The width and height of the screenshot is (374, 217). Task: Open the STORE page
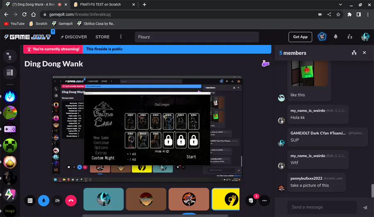[x=103, y=37]
